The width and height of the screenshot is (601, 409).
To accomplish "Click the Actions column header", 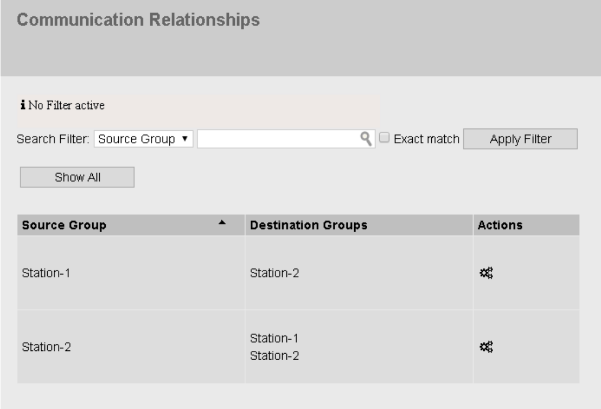I will point(500,226).
